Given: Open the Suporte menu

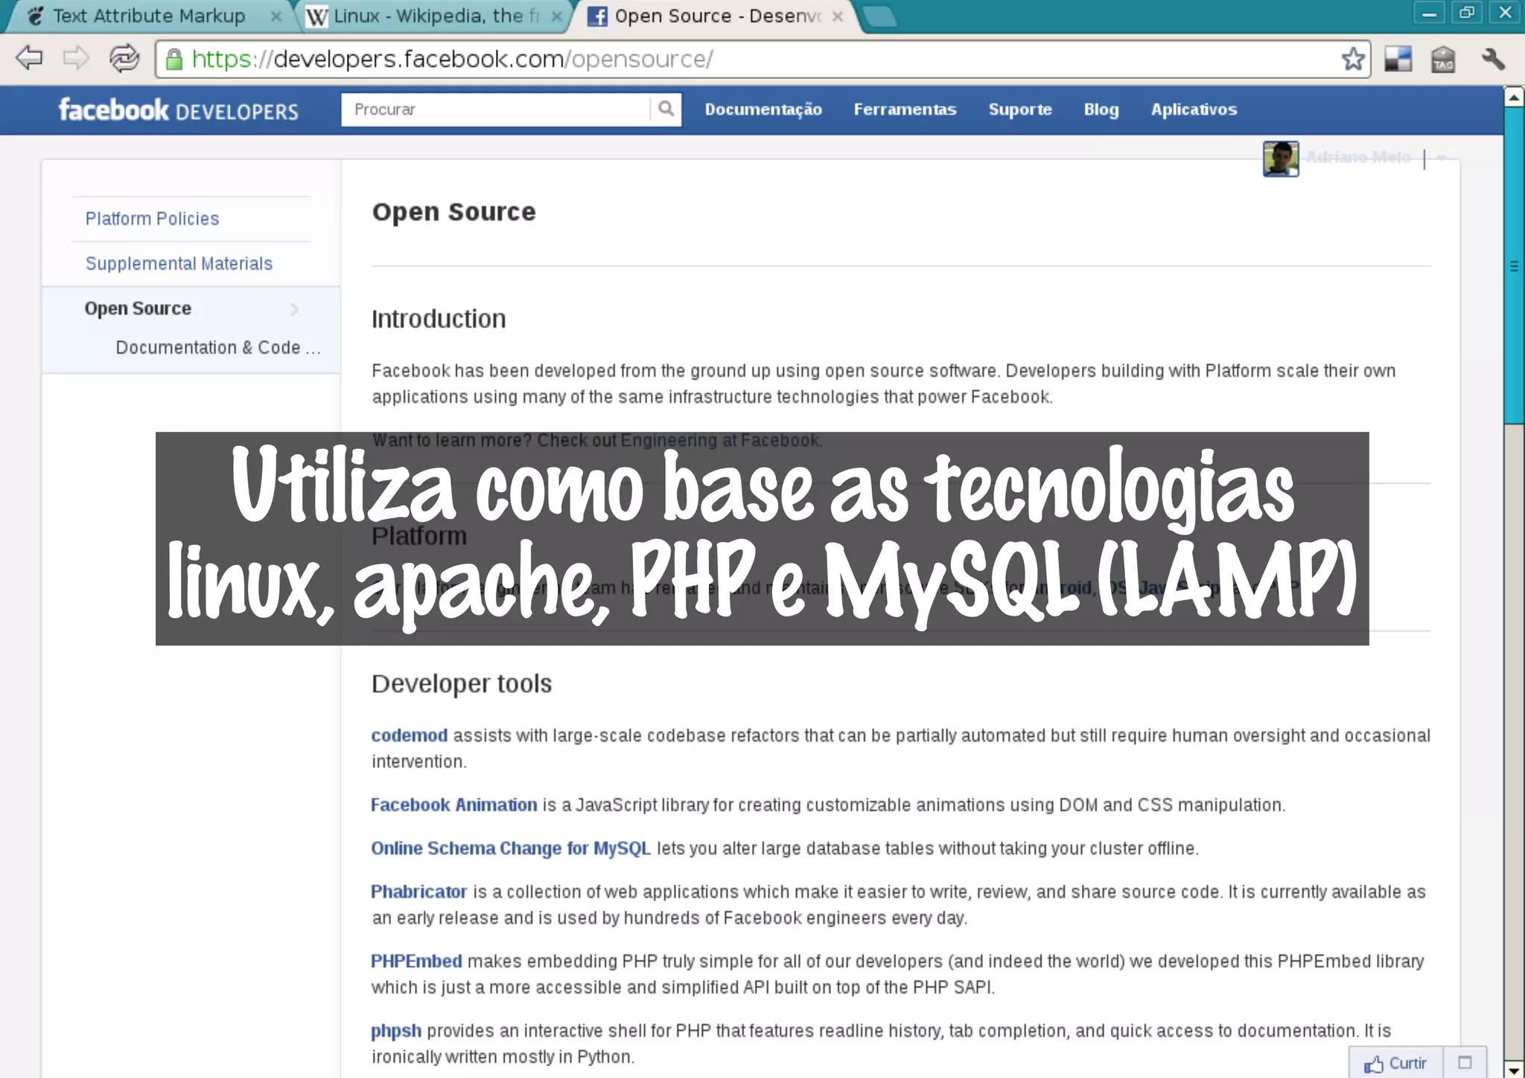Looking at the screenshot, I should (1020, 109).
